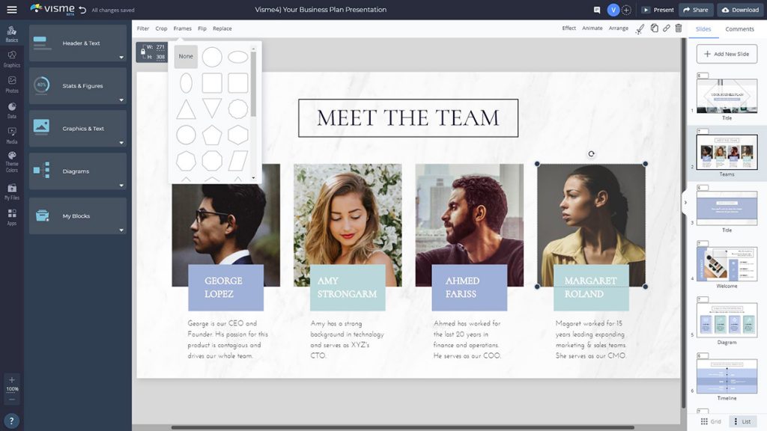Switch the slide panel to Grid view

(x=710, y=421)
